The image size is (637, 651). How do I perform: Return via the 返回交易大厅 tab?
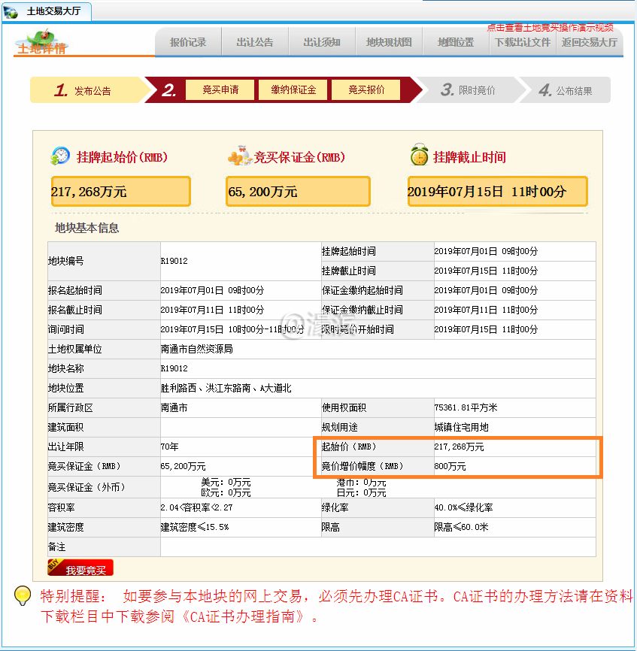[x=589, y=43]
